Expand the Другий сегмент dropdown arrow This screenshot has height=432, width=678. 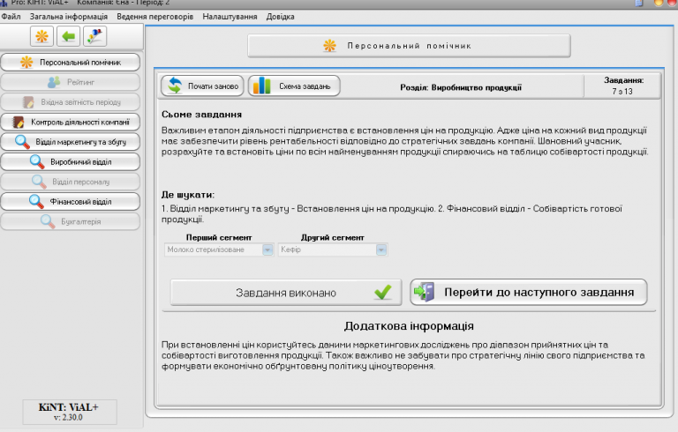pyautogui.click(x=381, y=250)
